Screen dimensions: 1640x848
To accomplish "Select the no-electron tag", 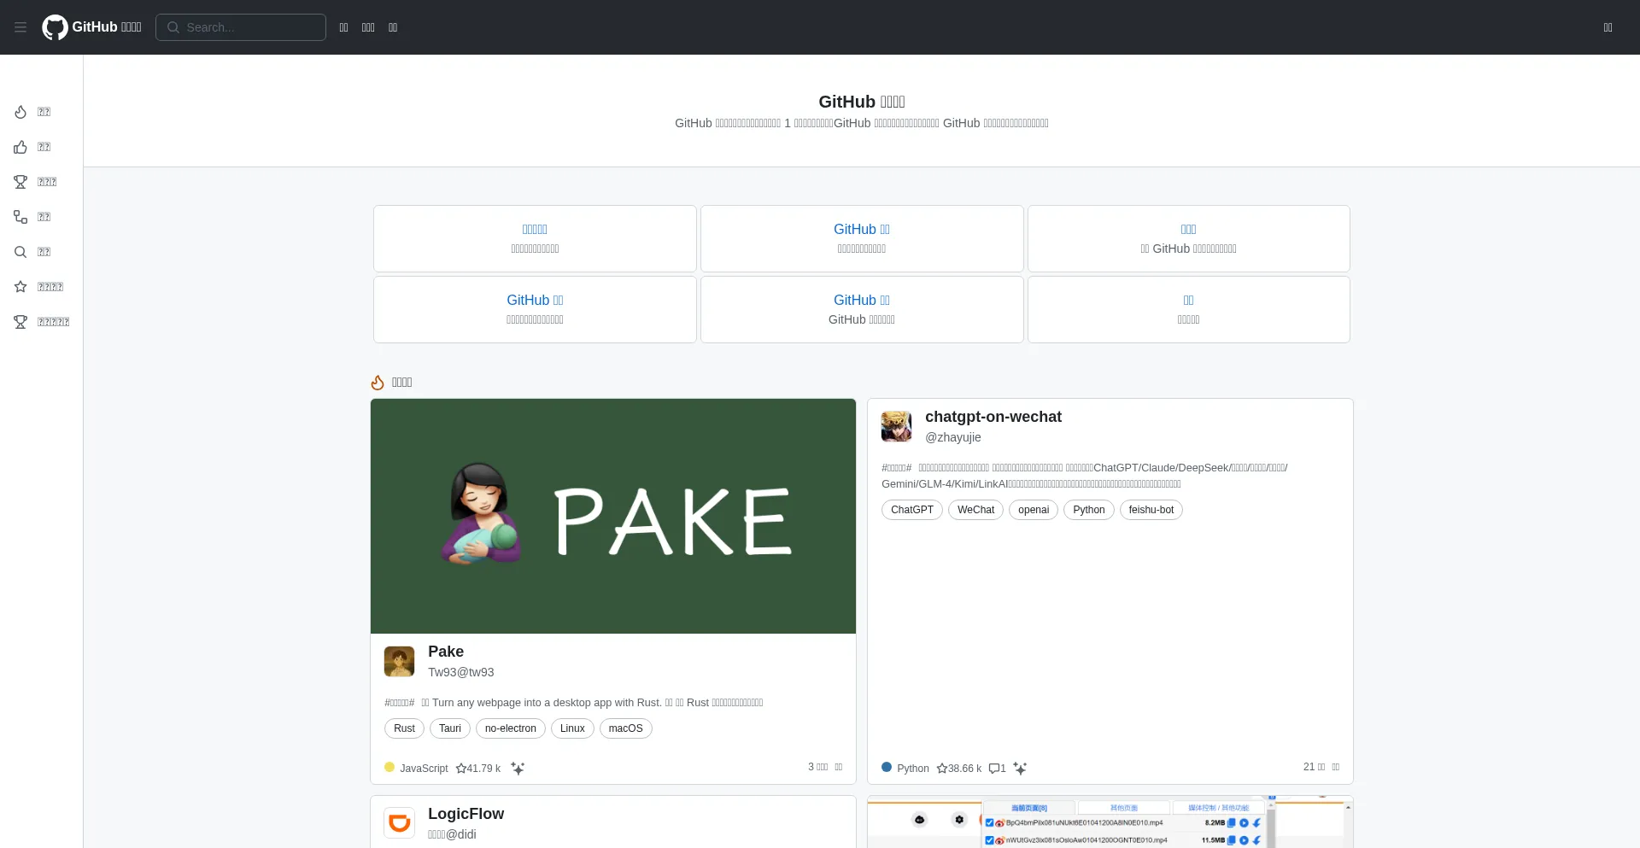I will click(x=511, y=728).
